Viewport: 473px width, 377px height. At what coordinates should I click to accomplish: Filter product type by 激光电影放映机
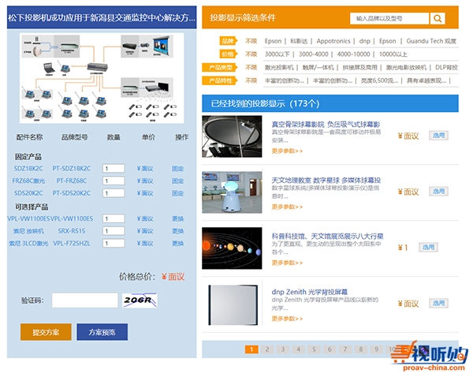[406, 67]
